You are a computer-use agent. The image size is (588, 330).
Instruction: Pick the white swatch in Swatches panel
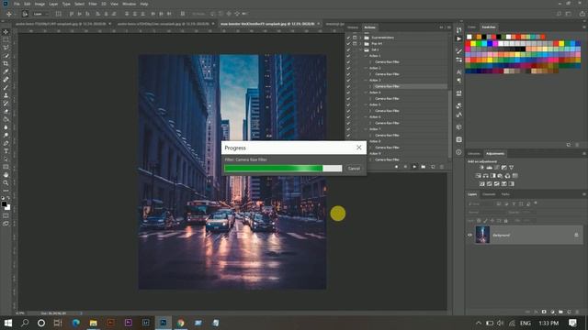pos(469,37)
